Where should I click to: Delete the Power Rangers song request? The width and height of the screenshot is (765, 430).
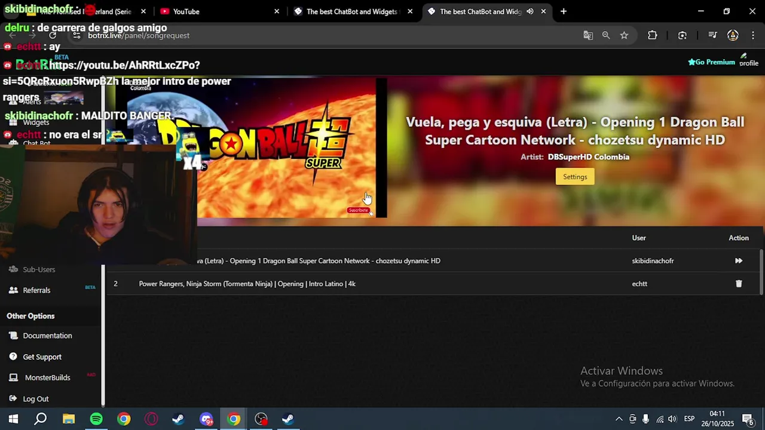click(739, 284)
